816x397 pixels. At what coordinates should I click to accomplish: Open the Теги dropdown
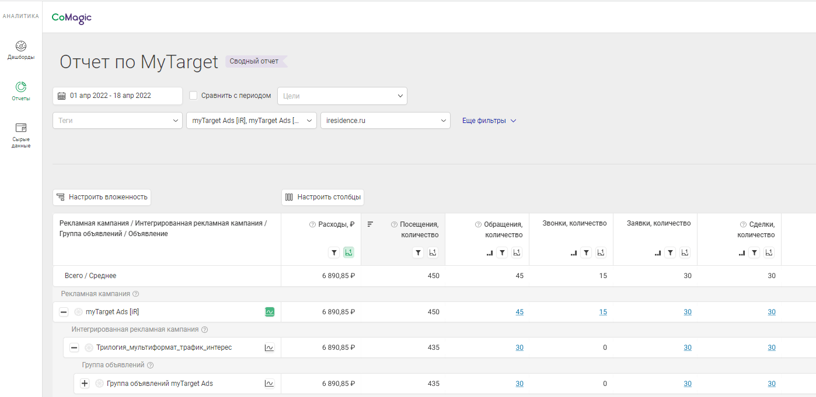click(117, 121)
